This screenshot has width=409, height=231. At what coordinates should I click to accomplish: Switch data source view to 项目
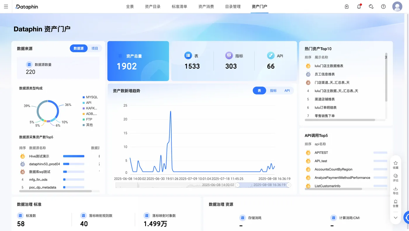[x=95, y=48]
